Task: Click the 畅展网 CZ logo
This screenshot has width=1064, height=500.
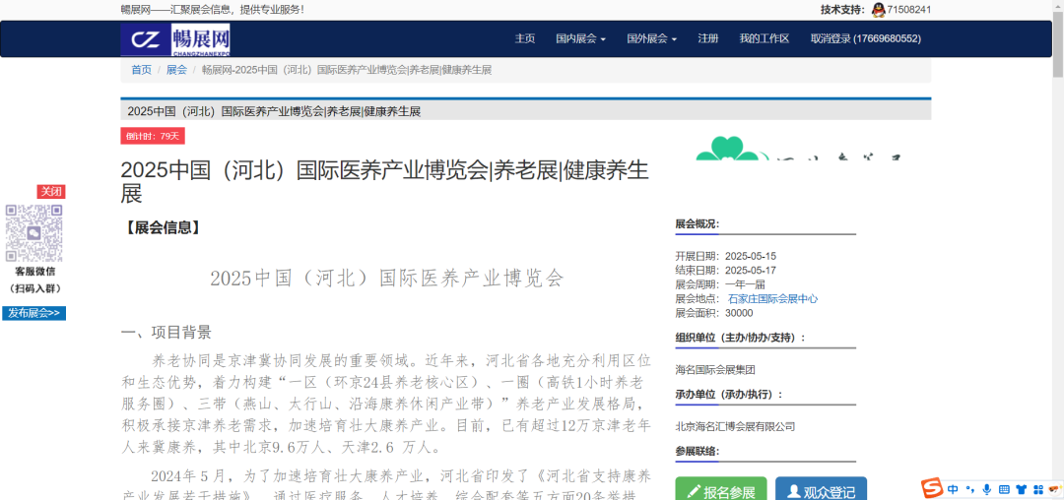Action: [x=175, y=39]
